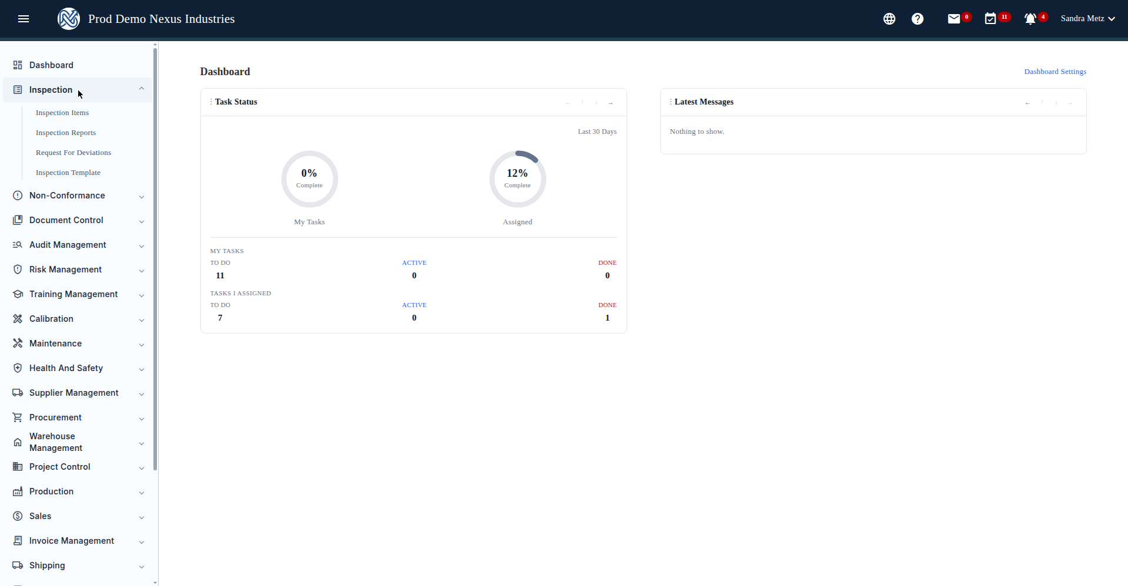Screen dimensions: 1128x586
Task: Open the language globe icon
Action: click(889, 19)
